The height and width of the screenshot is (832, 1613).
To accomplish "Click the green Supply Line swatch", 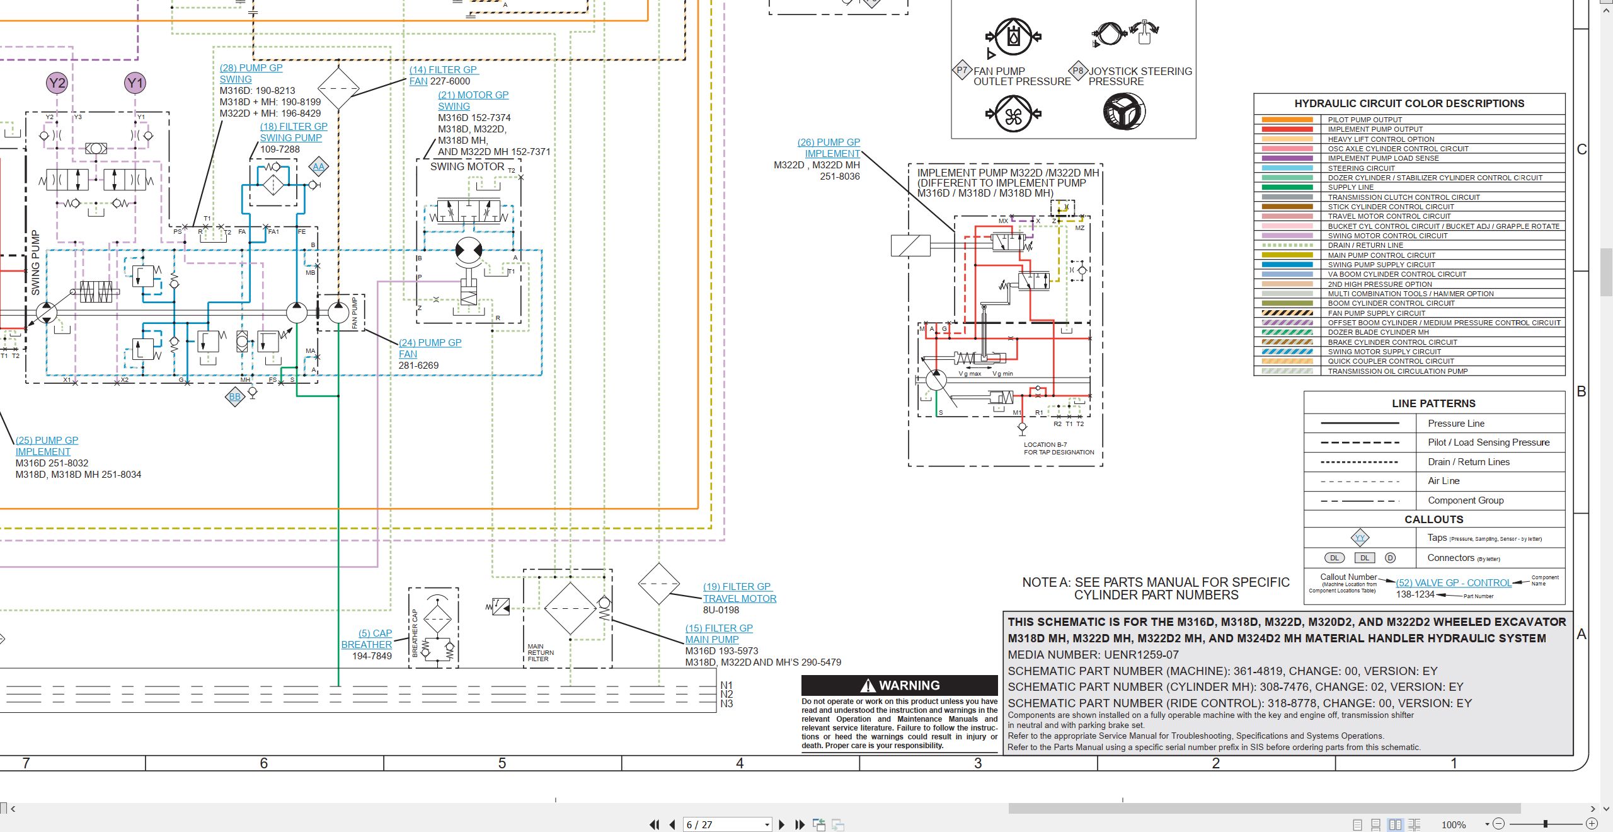I will pyautogui.click(x=1287, y=187).
